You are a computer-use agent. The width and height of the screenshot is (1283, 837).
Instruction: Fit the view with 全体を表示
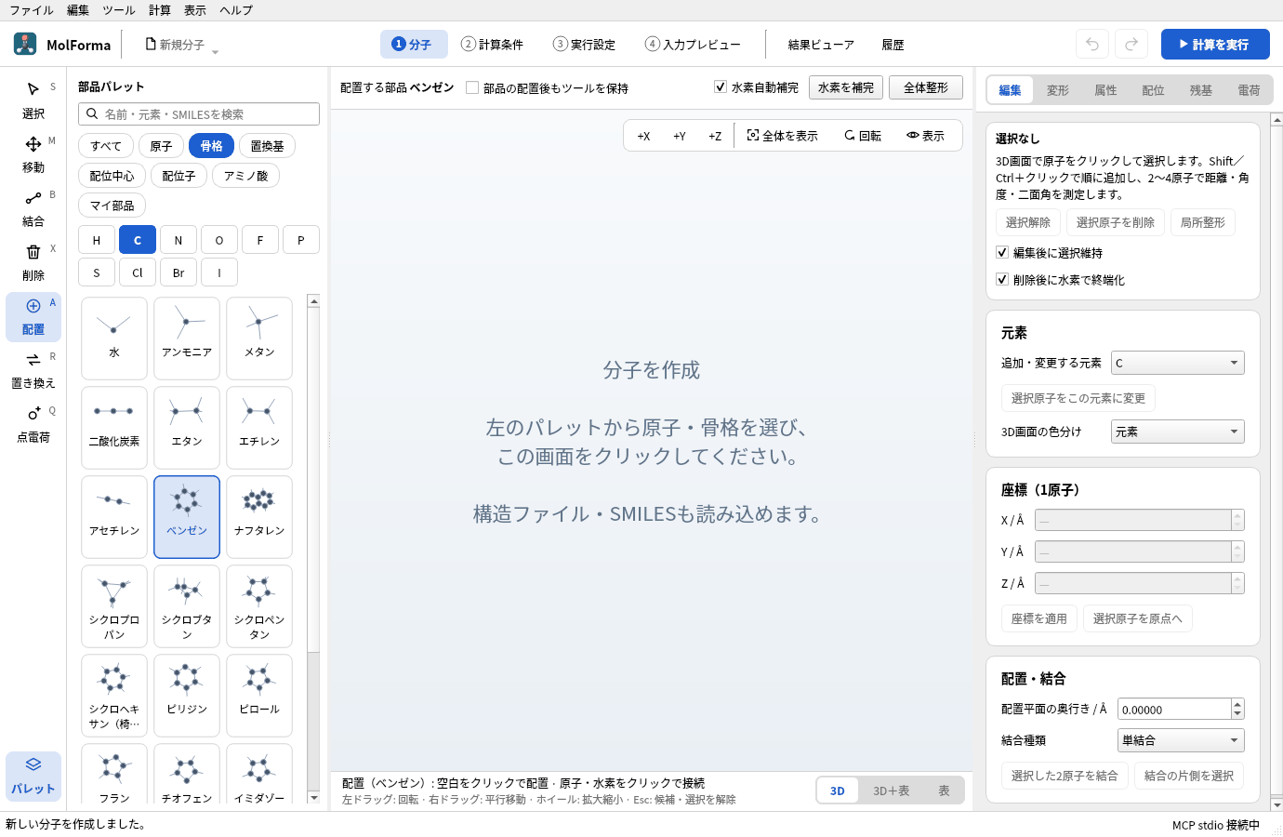[783, 136]
